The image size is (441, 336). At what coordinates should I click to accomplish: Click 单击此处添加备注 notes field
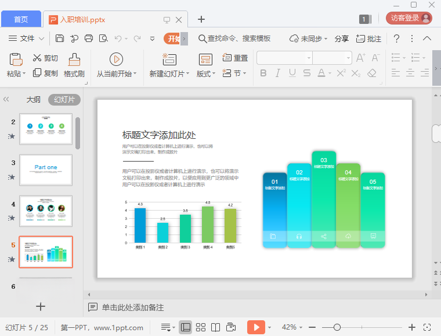(133, 307)
